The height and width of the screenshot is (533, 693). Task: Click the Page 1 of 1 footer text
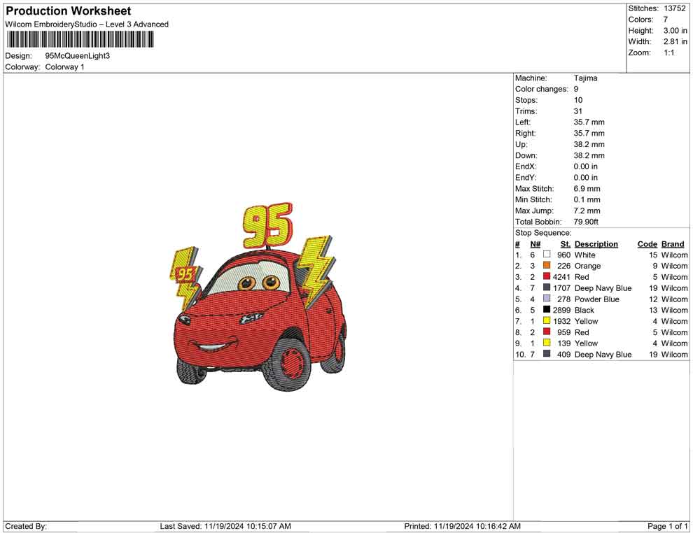point(667,526)
